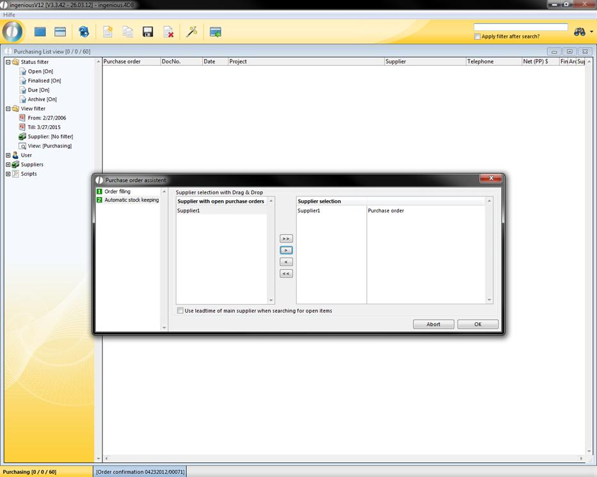Open the Hilfe menu
The image size is (597, 477).
[x=10, y=14]
